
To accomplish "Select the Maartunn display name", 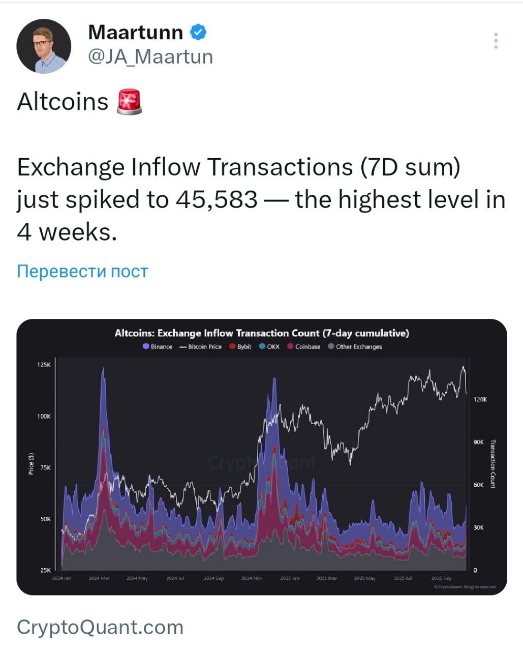I will [135, 33].
